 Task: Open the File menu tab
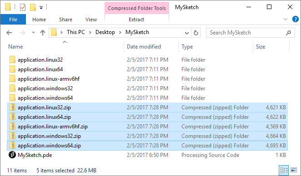pos(13,20)
